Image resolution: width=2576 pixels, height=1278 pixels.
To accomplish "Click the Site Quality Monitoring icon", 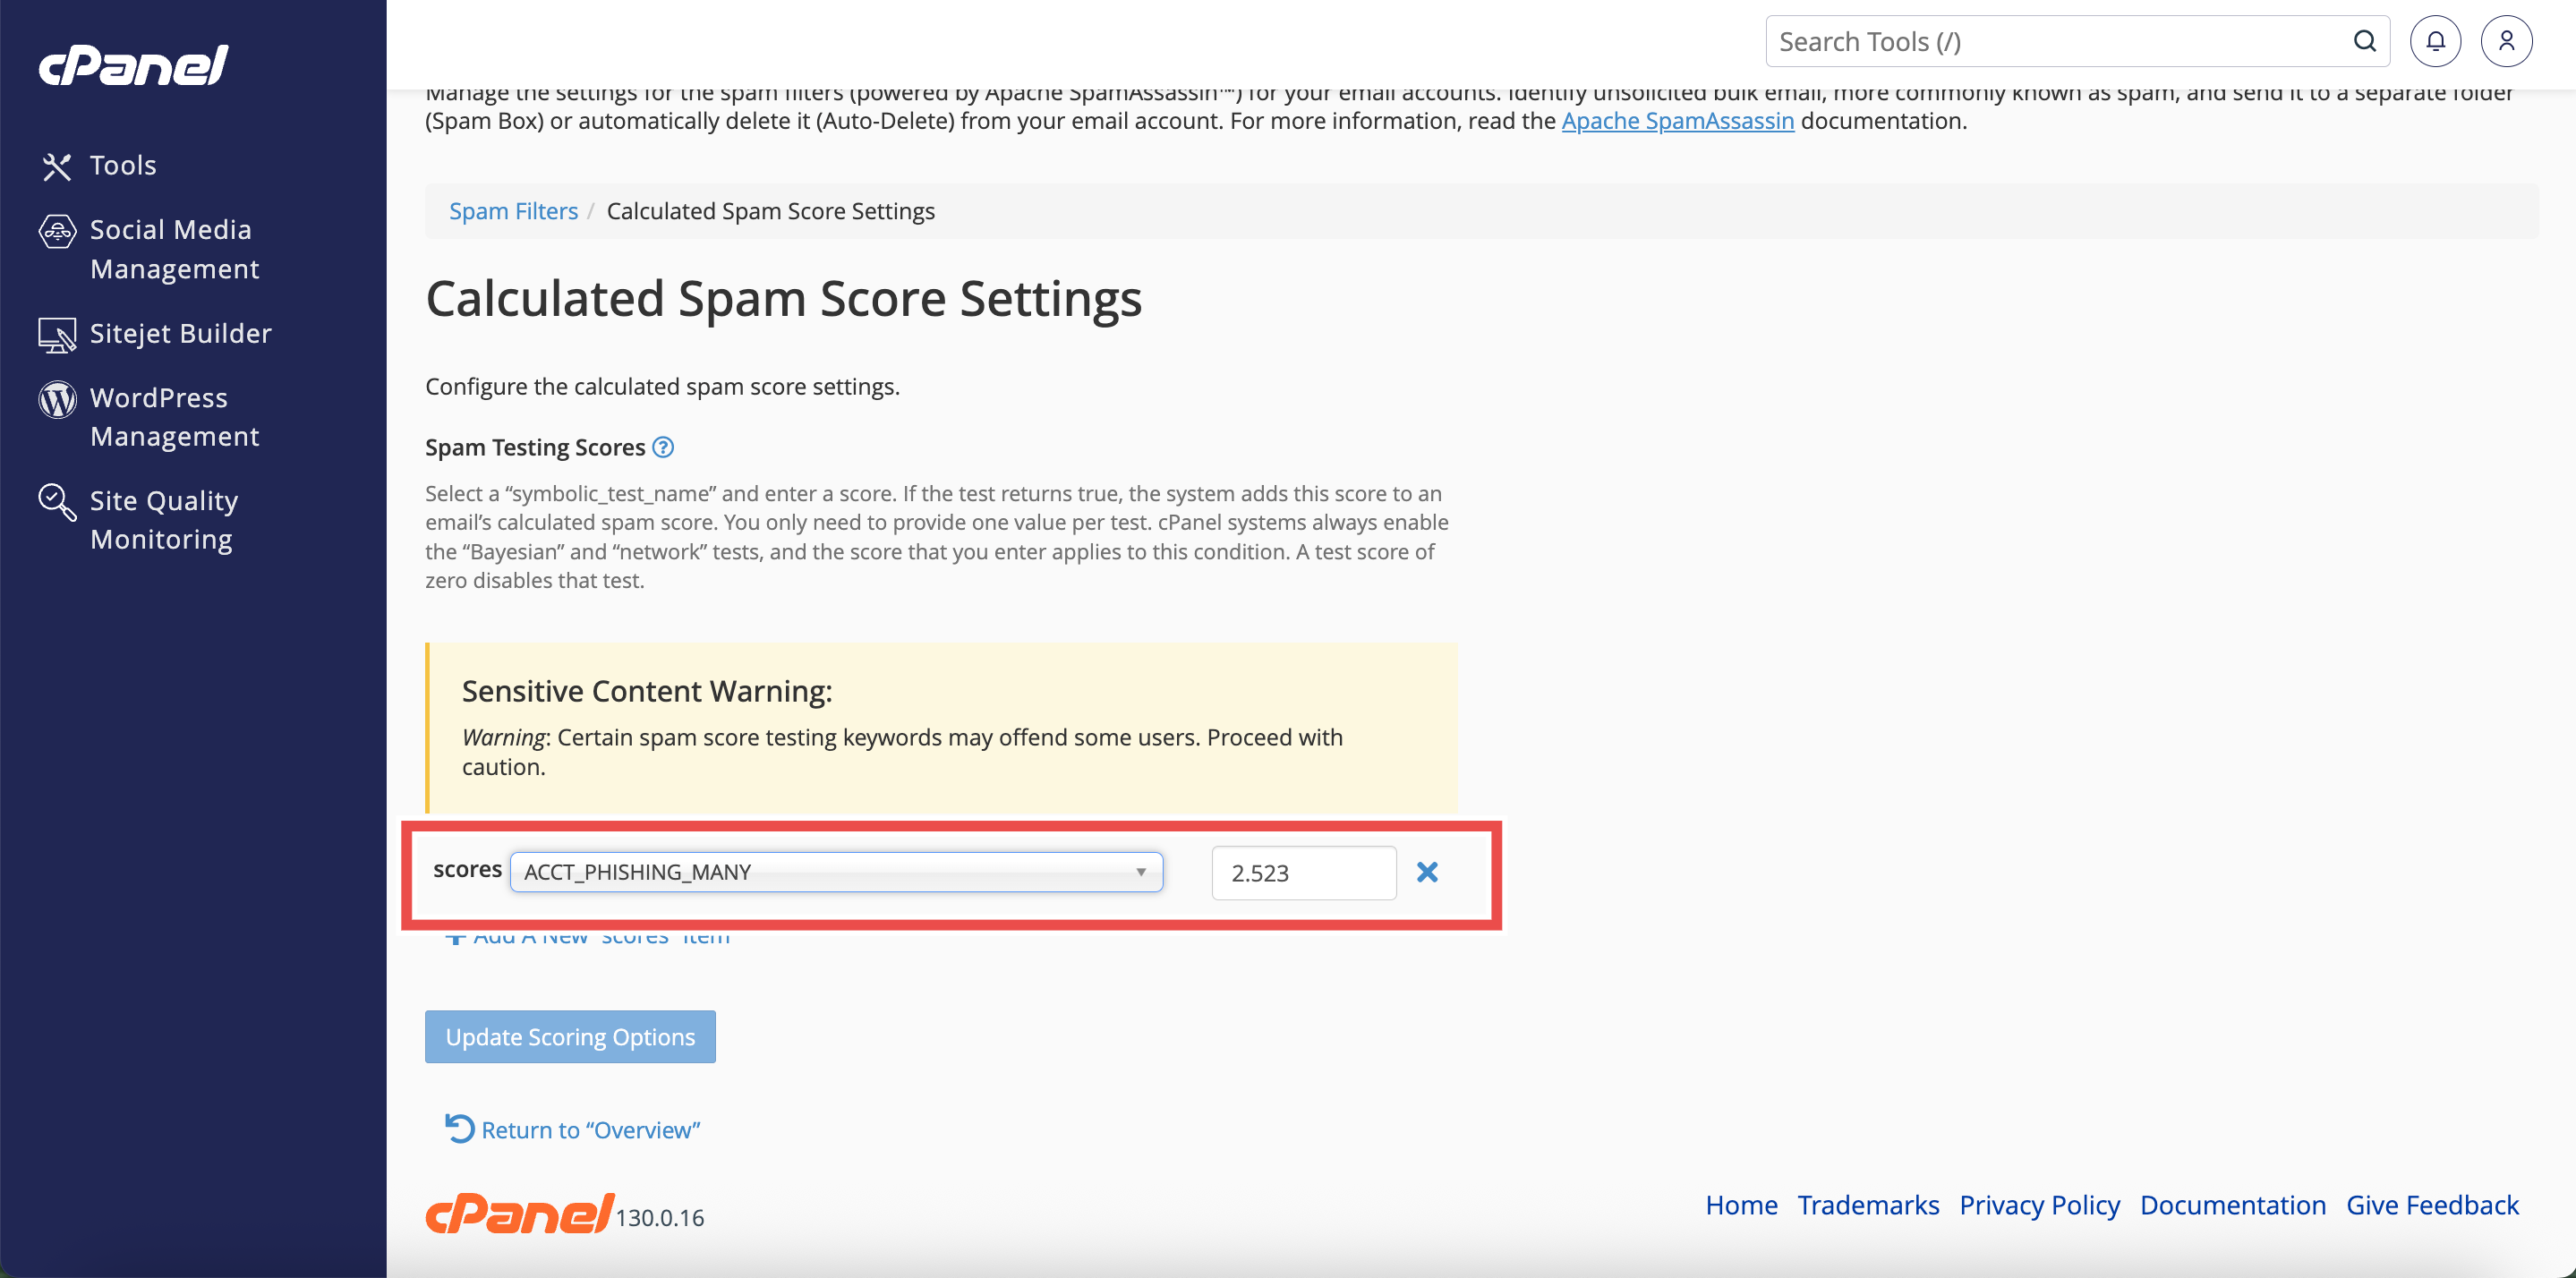I will tap(57, 502).
